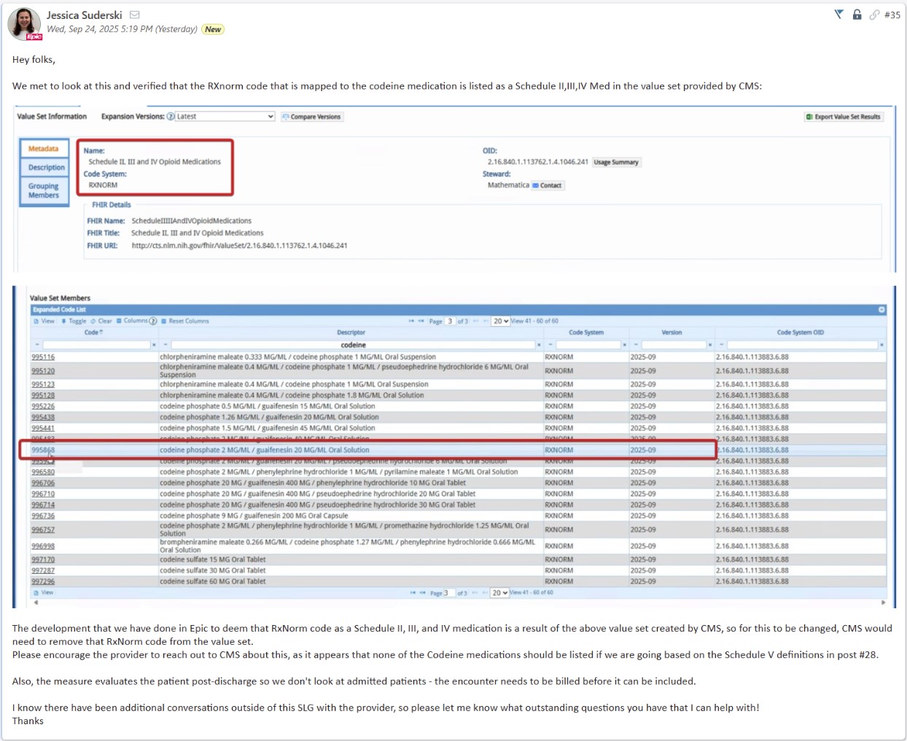Select the Grouping Members tab

click(44, 191)
